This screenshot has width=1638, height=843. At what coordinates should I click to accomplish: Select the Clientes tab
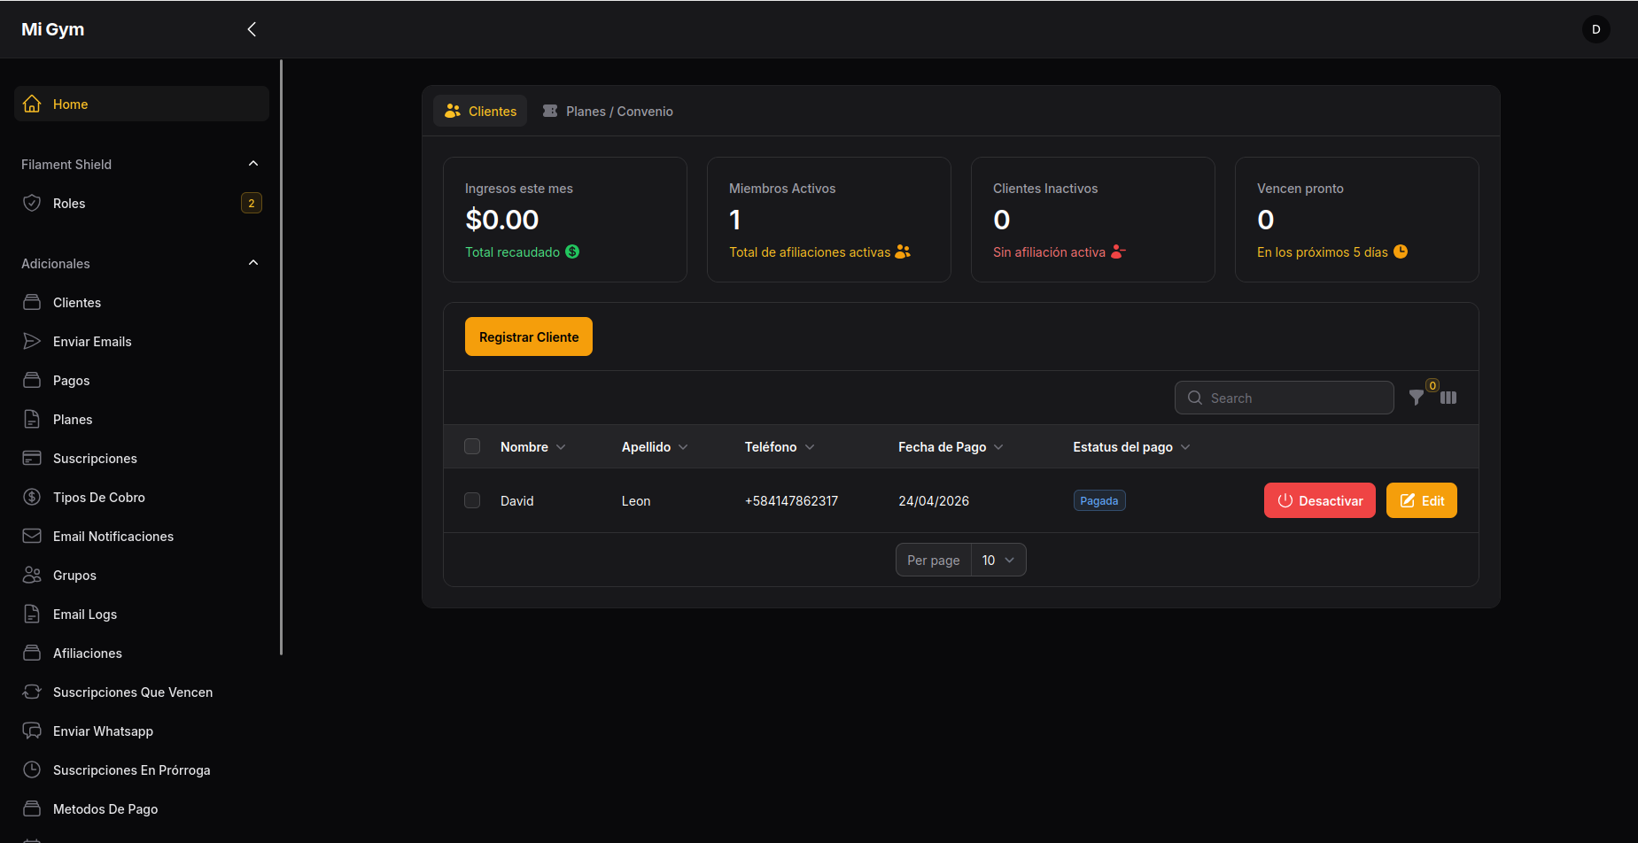point(481,112)
